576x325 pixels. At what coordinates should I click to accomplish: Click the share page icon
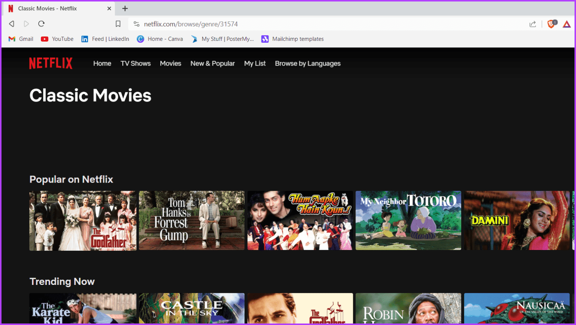[x=532, y=24]
